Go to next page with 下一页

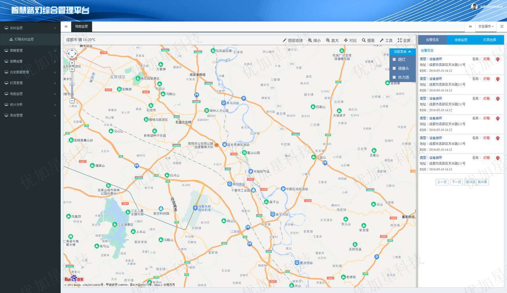pyautogui.click(x=457, y=182)
